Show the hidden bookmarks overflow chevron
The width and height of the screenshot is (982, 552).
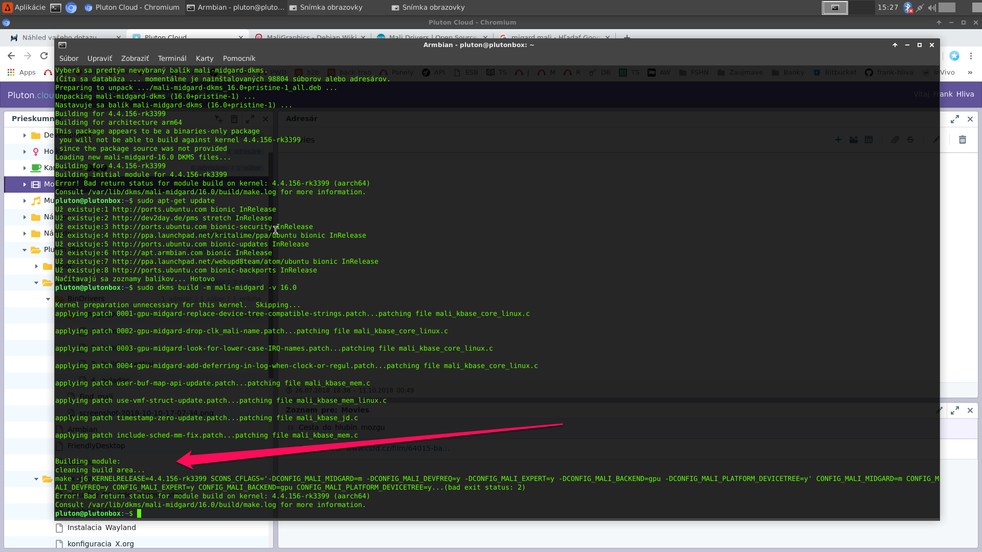pyautogui.click(x=970, y=73)
